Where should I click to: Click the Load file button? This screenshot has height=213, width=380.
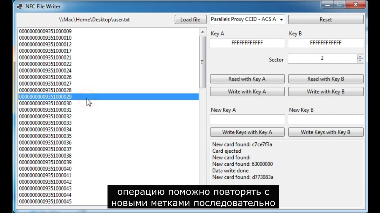(190, 20)
